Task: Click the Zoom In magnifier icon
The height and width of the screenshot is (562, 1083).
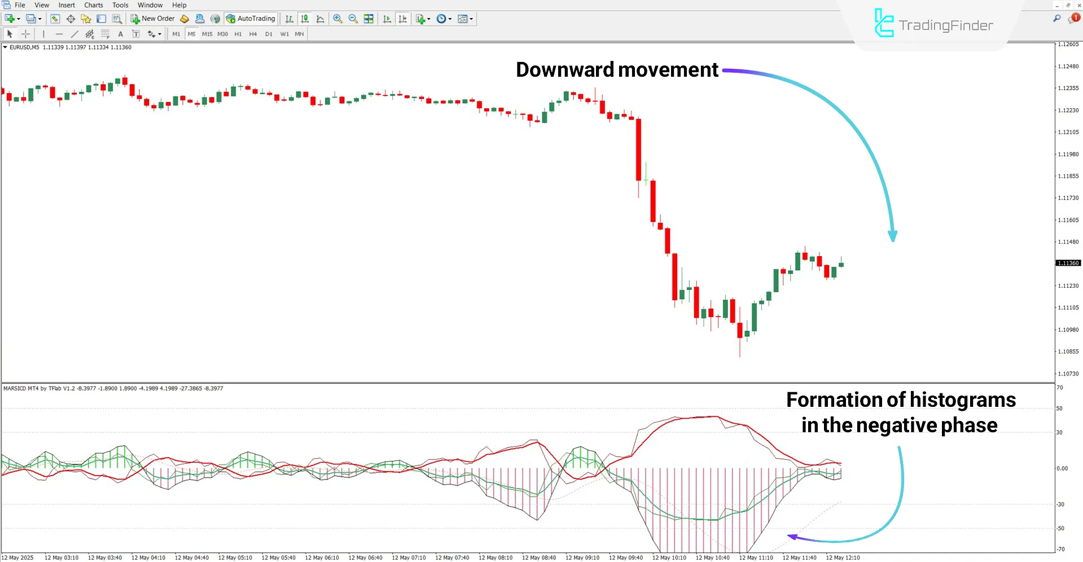Action: 338,19
